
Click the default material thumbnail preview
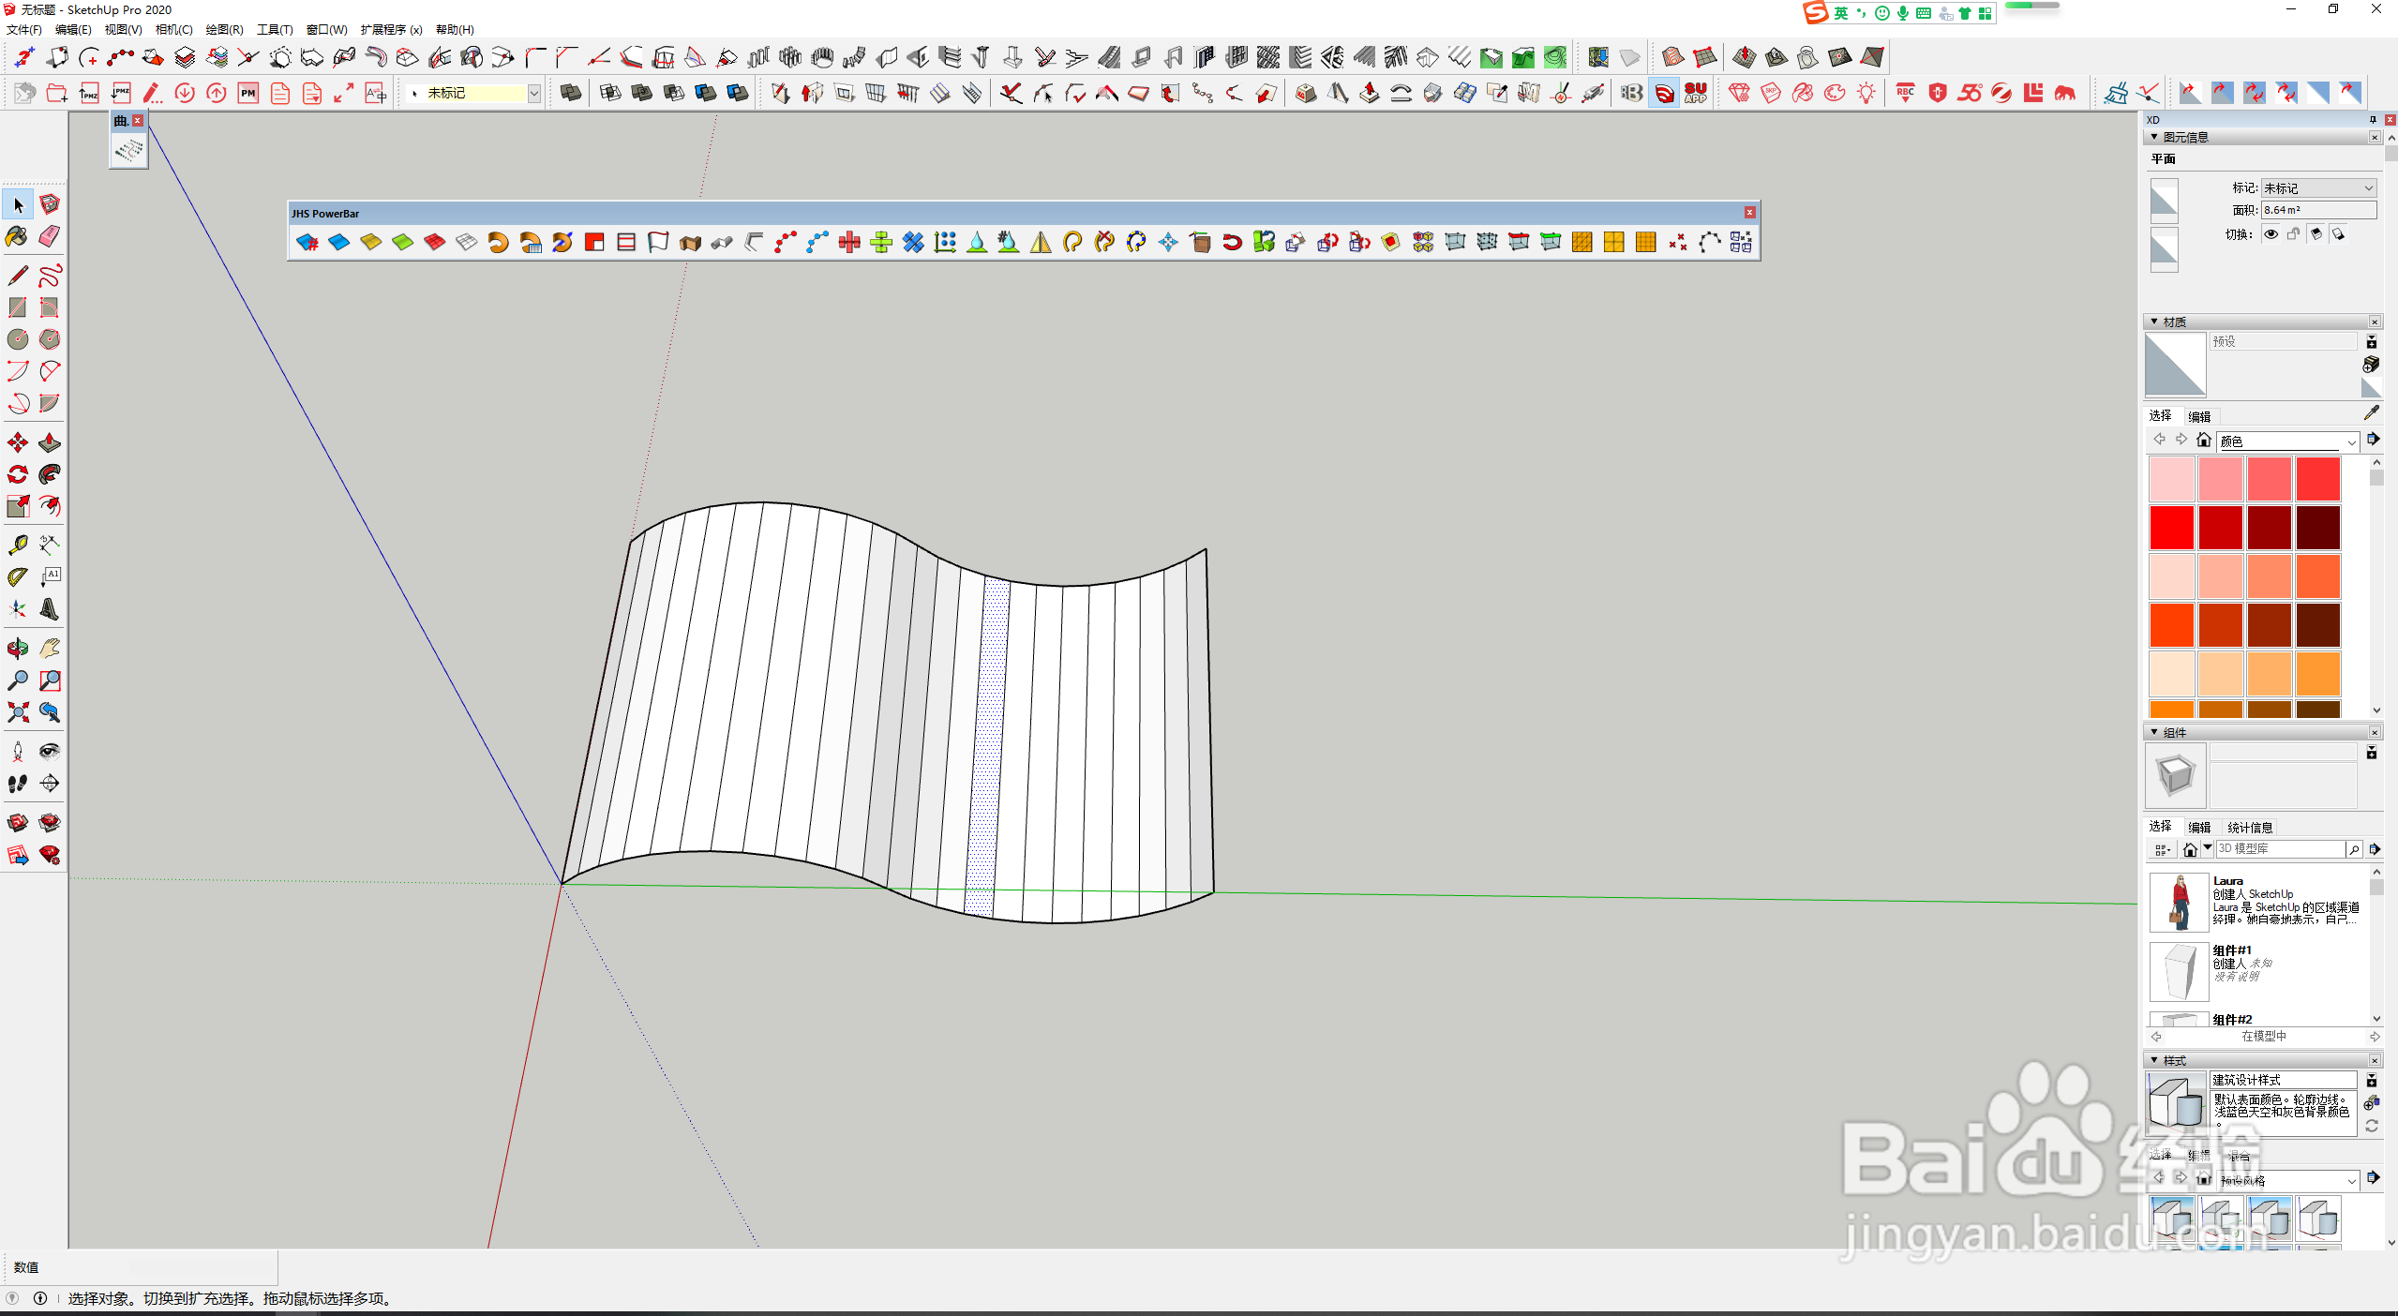tap(2175, 364)
